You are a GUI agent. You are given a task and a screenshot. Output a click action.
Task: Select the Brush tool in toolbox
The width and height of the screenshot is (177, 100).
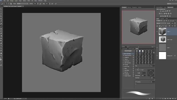(x=1, y=26)
